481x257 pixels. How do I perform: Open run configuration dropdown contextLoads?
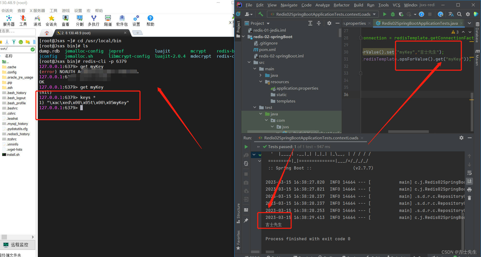click(x=323, y=14)
